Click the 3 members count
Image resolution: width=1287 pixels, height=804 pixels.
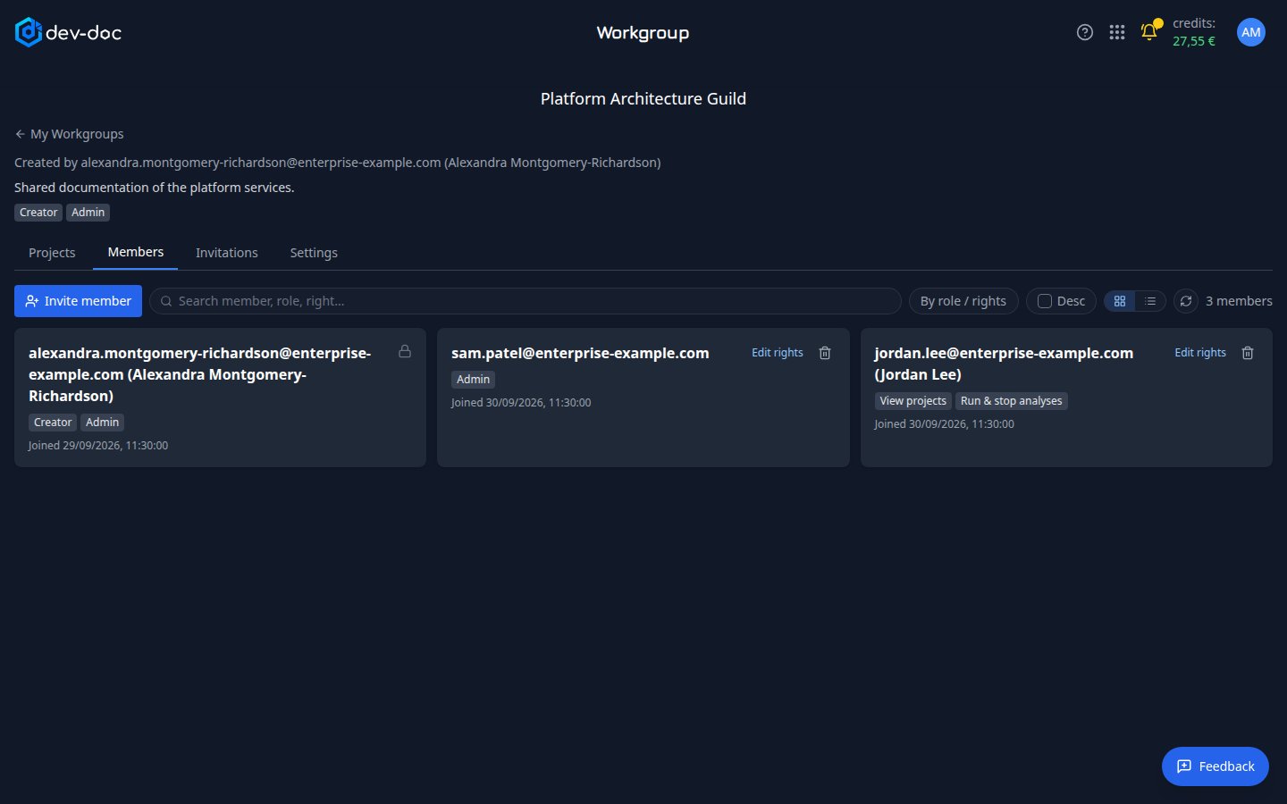pyautogui.click(x=1239, y=301)
